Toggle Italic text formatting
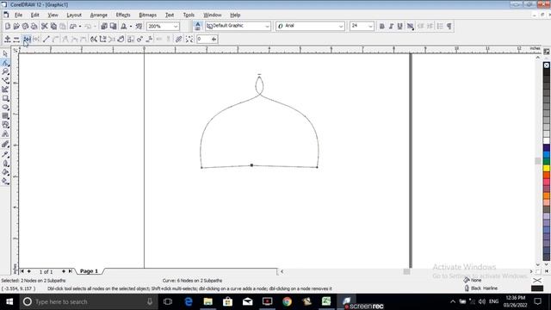This screenshot has width=551, height=310. point(391,26)
